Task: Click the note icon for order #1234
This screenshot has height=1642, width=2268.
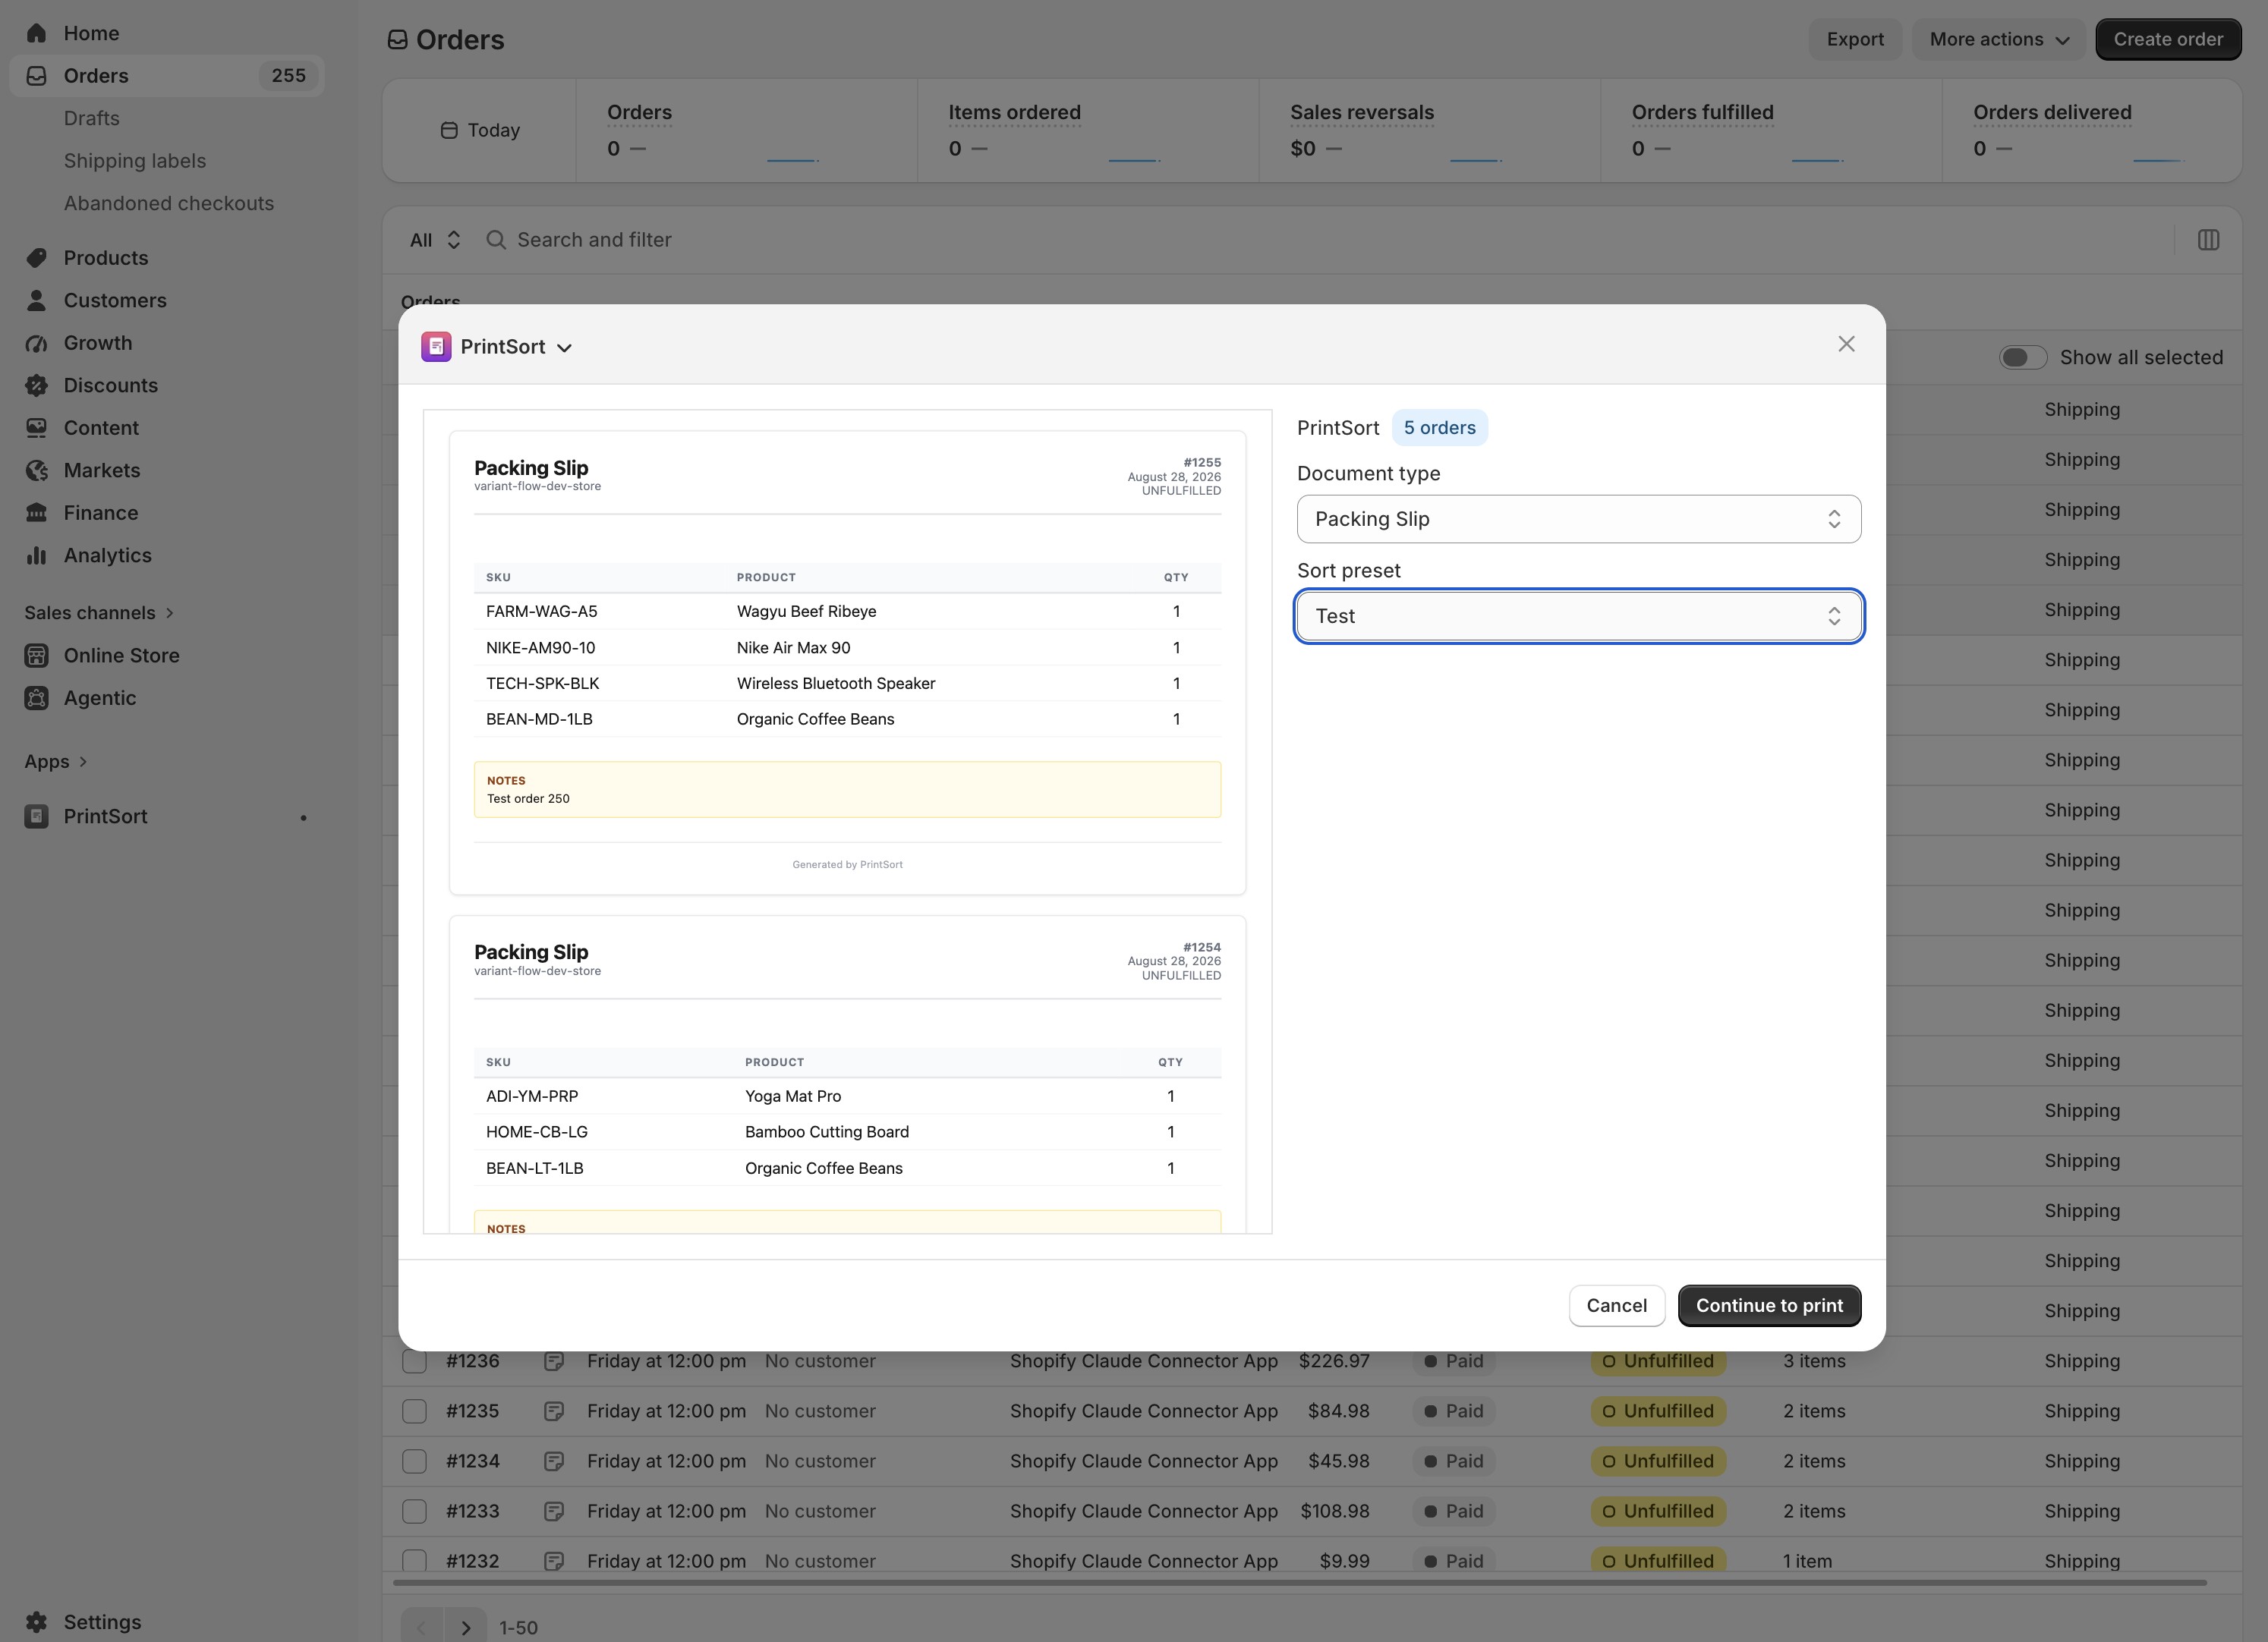Action: click(x=553, y=1461)
